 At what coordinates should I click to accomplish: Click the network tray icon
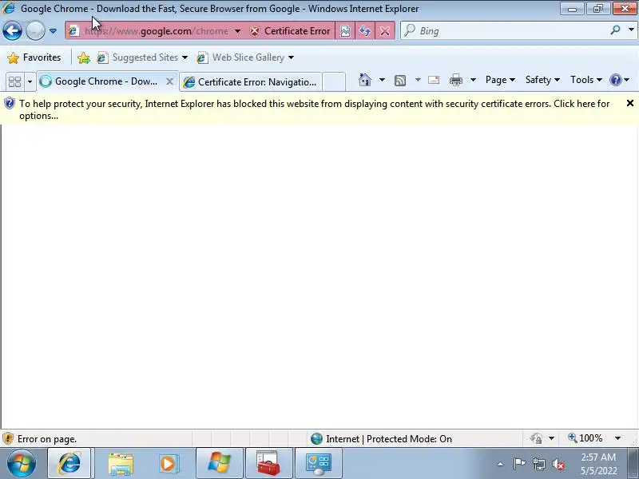(538, 464)
